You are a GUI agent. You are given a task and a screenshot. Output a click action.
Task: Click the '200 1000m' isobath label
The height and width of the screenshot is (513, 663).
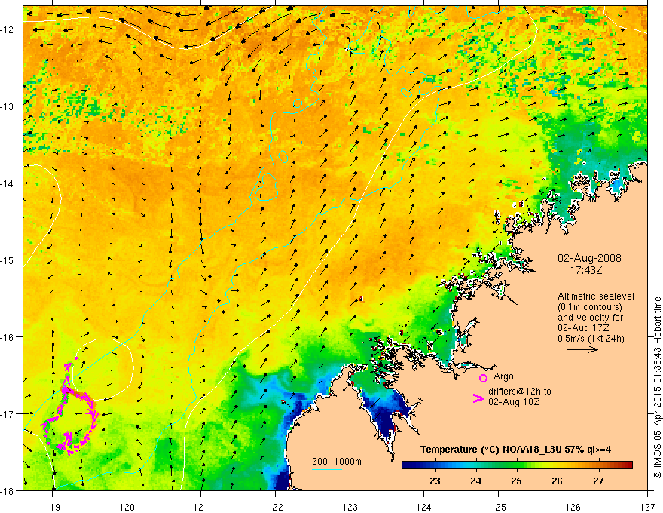(x=337, y=462)
